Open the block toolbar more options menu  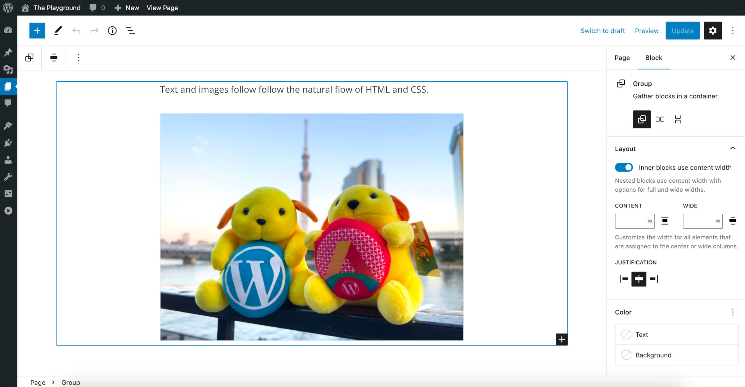(x=78, y=58)
